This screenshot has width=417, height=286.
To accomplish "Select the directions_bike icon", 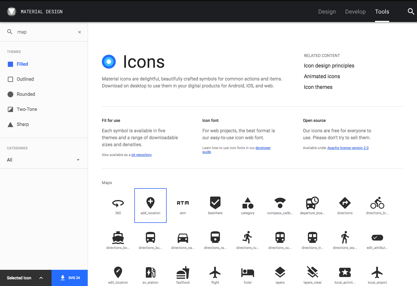I will point(377,205).
